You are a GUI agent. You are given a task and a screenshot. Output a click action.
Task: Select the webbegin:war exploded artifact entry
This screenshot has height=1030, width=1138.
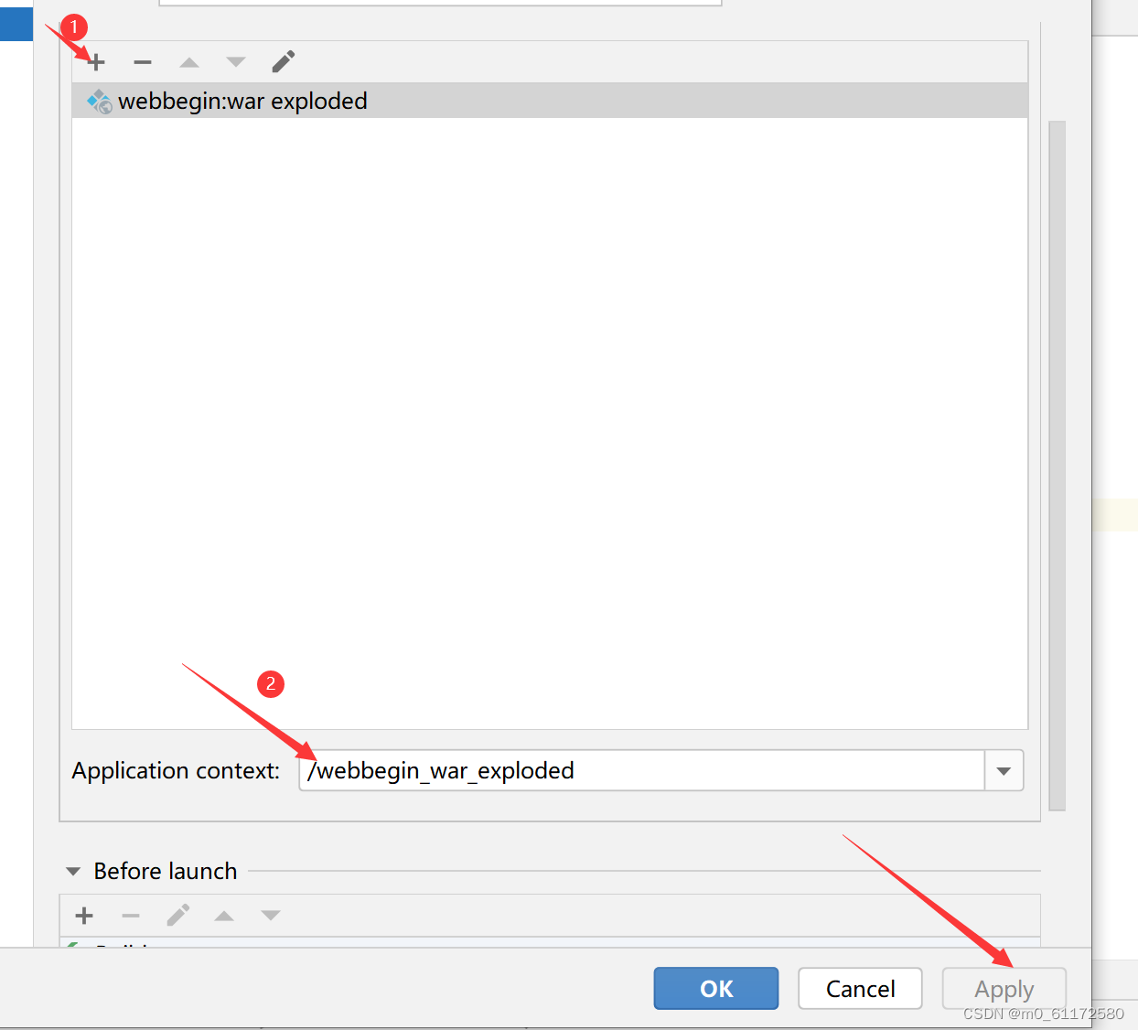click(242, 101)
